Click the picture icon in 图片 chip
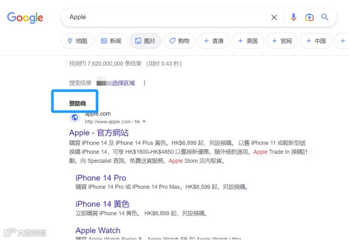 pyautogui.click(x=138, y=41)
